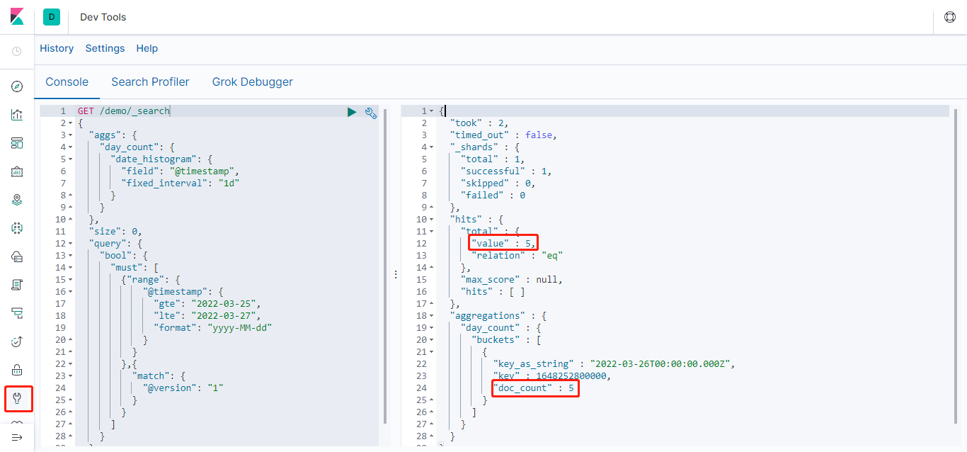Collapse the "query" block fold arrow
The width and height of the screenshot is (967, 452).
click(x=70, y=244)
